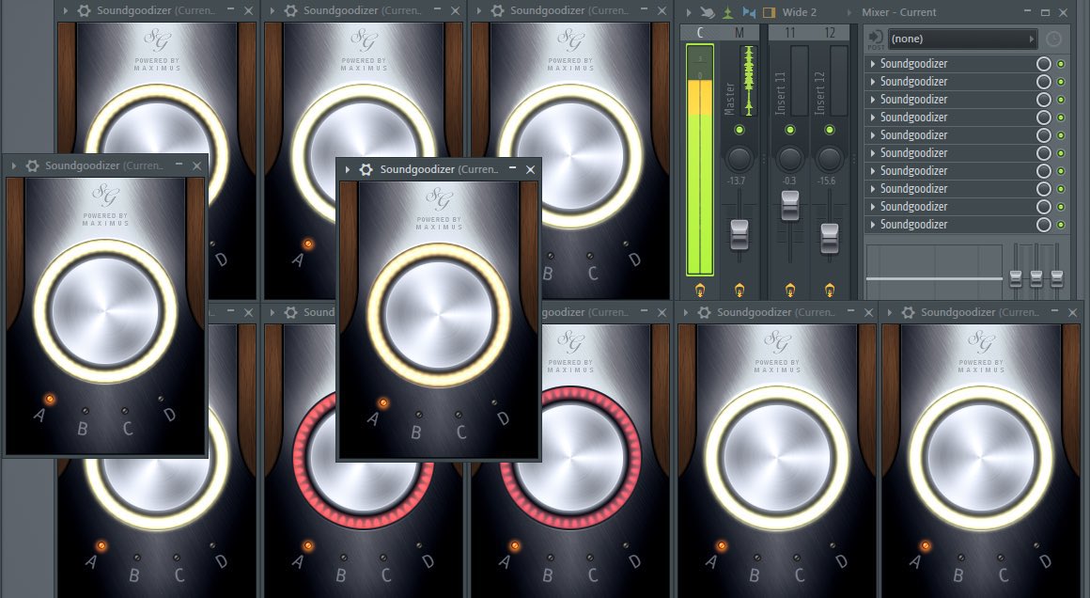
Task: Select the M master track header
Action: coord(739,33)
